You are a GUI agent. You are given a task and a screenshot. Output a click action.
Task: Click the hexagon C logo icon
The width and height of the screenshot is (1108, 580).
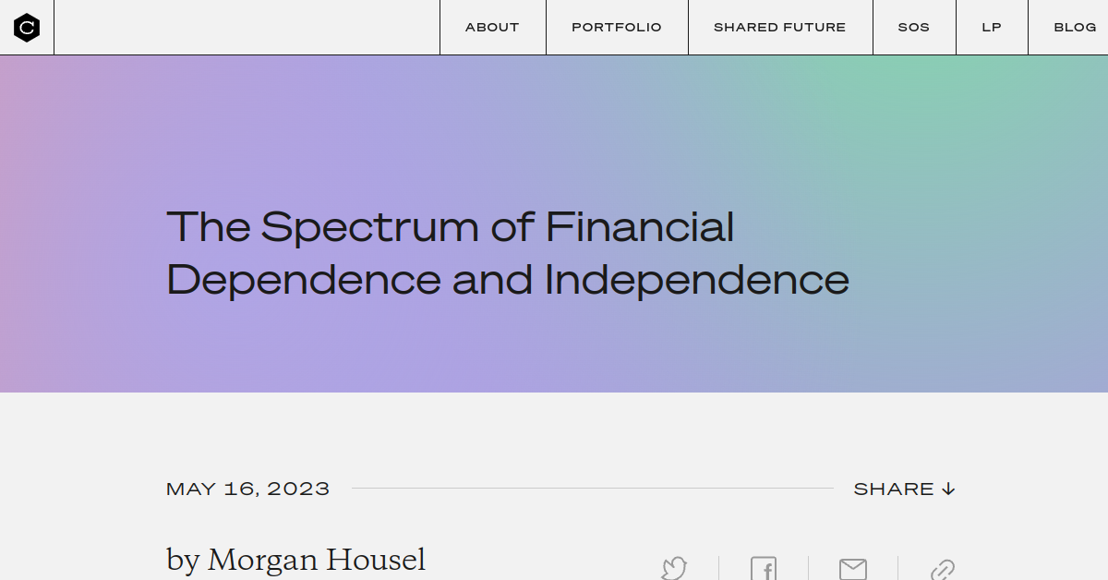click(27, 28)
